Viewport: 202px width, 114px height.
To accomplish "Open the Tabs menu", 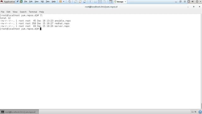I will pyautogui.click(x=48, y=2).
